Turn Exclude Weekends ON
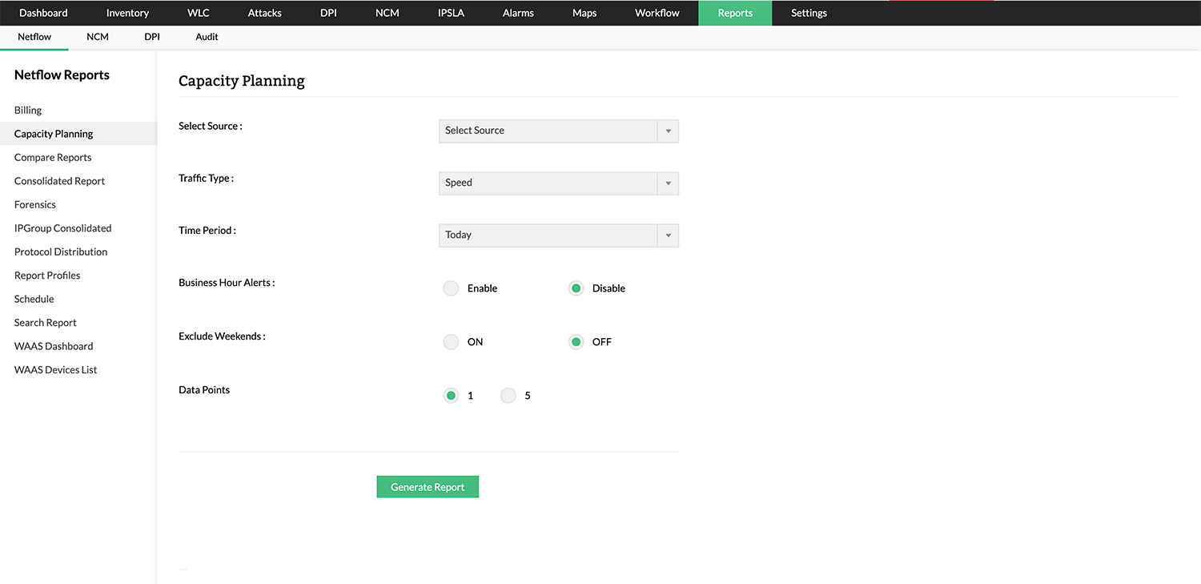The height and width of the screenshot is (584, 1201). pyautogui.click(x=451, y=342)
